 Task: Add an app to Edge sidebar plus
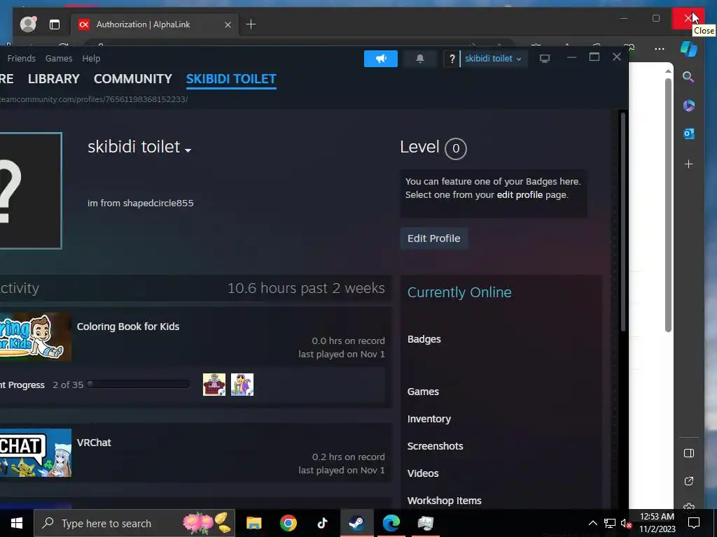pos(689,164)
